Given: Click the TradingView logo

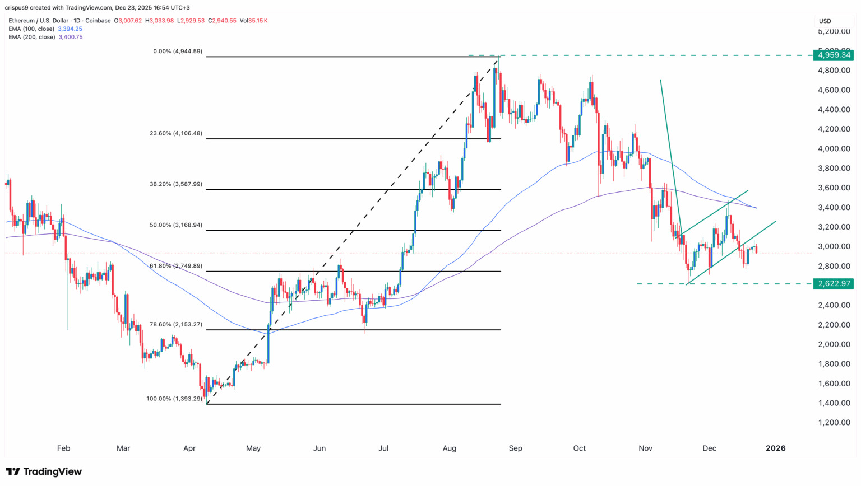Looking at the screenshot, I should pos(44,471).
